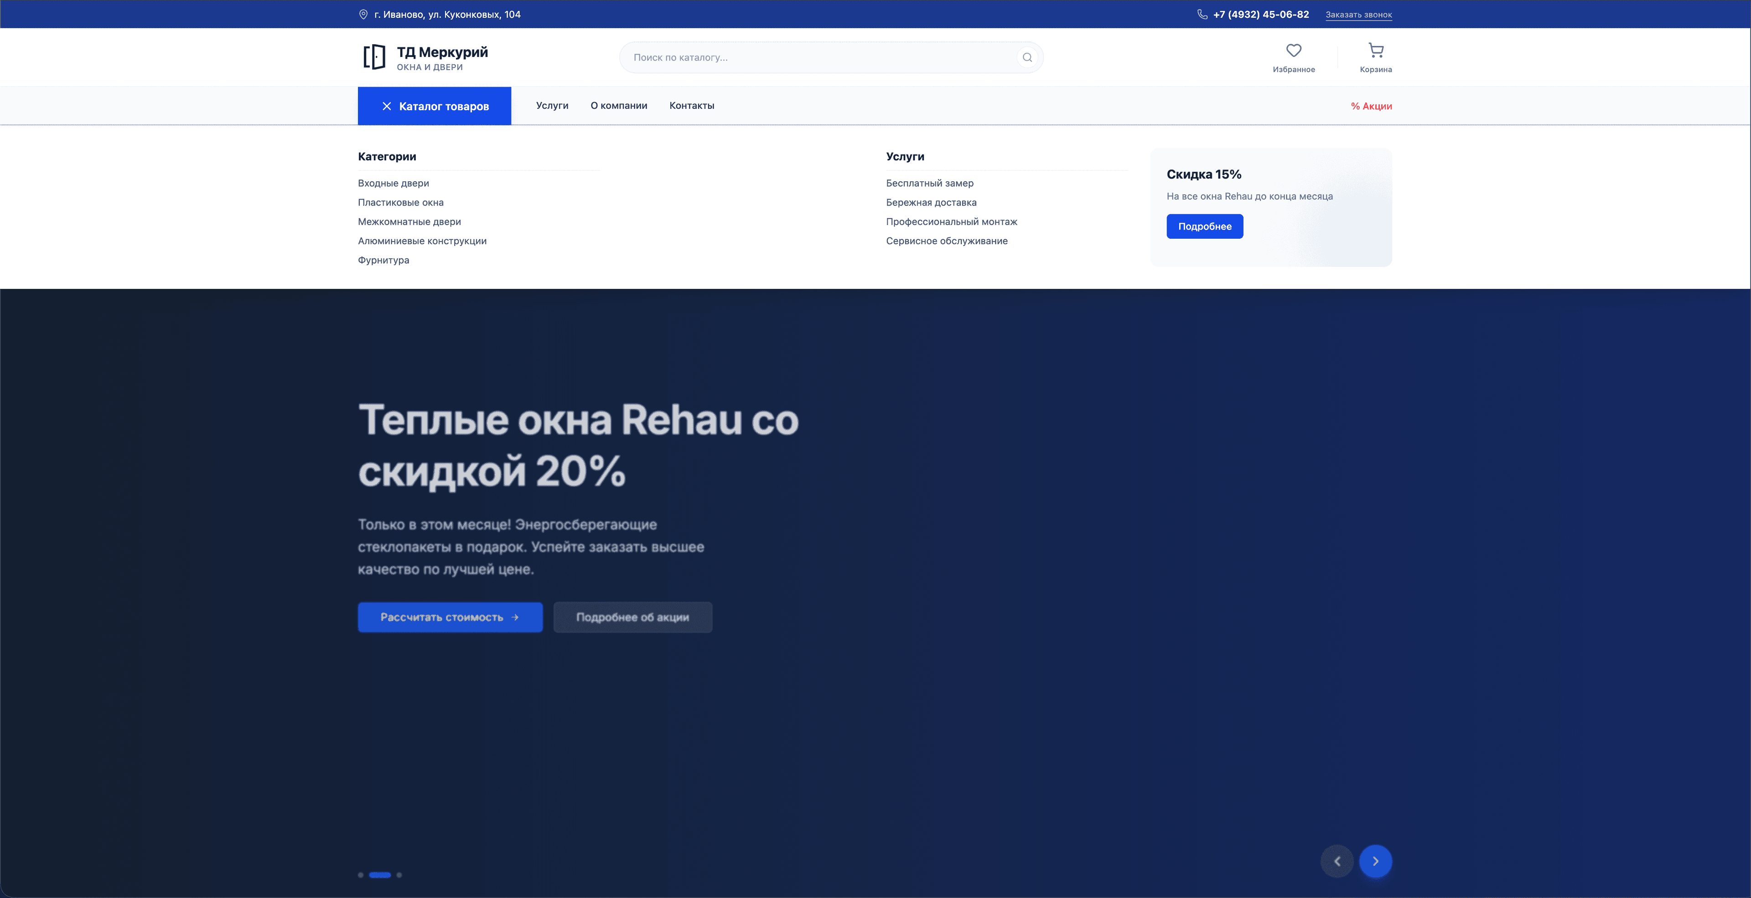The width and height of the screenshot is (1751, 898).
Task: Click the Скидка 15% heading
Action: [x=1204, y=174]
